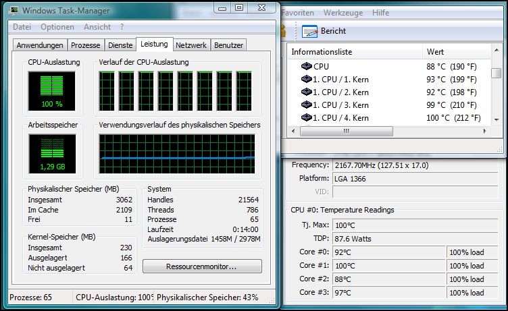Open the Favoriten menu in the sensor window
This screenshot has width=508, height=311.
click(x=297, y=13)
